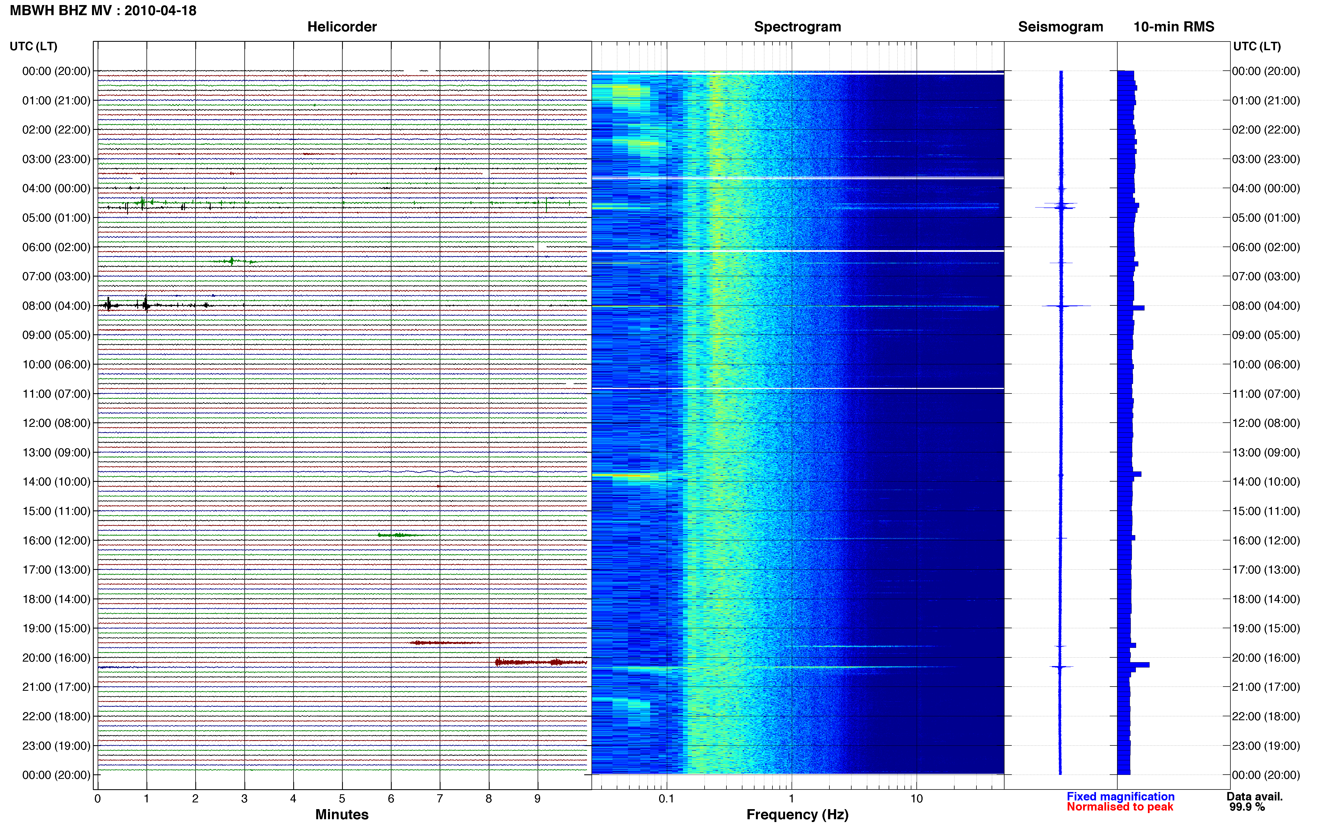This screenshot has width=1330, height=831.
Task: Click the Normalised to peak legend text
Action: coord(1120,807)
